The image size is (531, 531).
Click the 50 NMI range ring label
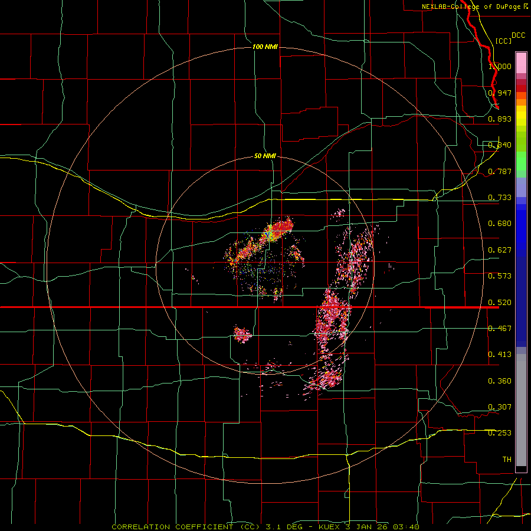[265, 156]
